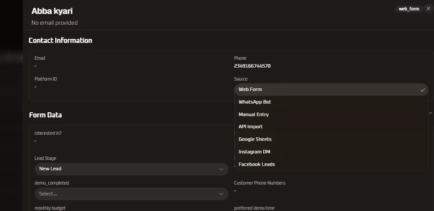Collapse the Form Data section chevron
434x211 pixels.
coord(431,113)
